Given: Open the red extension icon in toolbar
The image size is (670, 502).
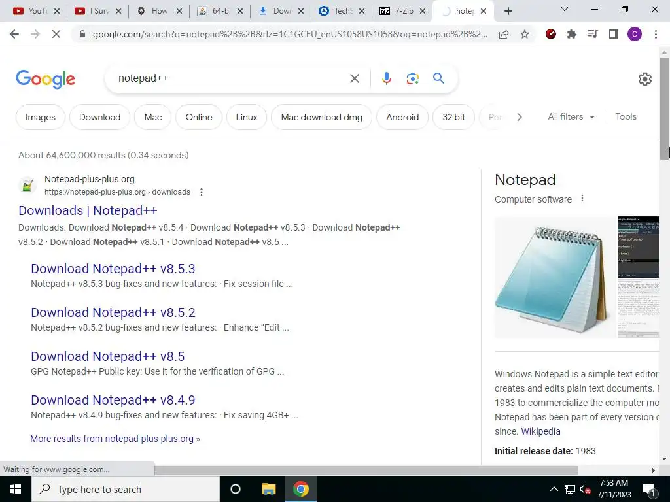Looking at the screenshot, I should click(551, 34).
